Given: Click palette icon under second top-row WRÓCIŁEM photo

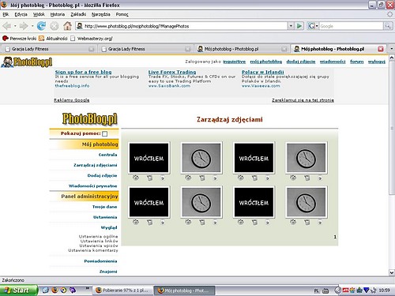Looking at the screenshot, I should [x=240, y=178].
